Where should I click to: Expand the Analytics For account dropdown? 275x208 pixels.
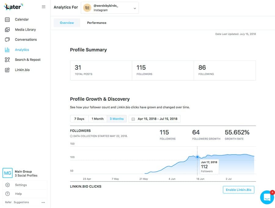pos(110,8)
